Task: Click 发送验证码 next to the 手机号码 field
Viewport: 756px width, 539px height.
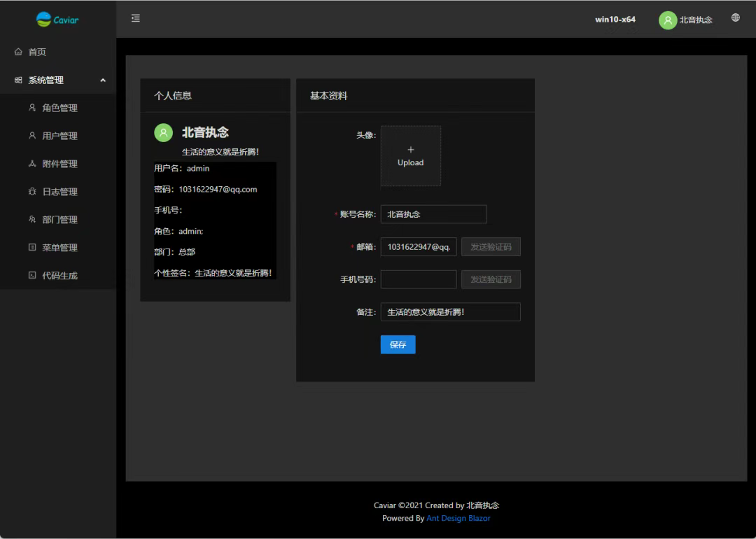Action: coord(491,279)
